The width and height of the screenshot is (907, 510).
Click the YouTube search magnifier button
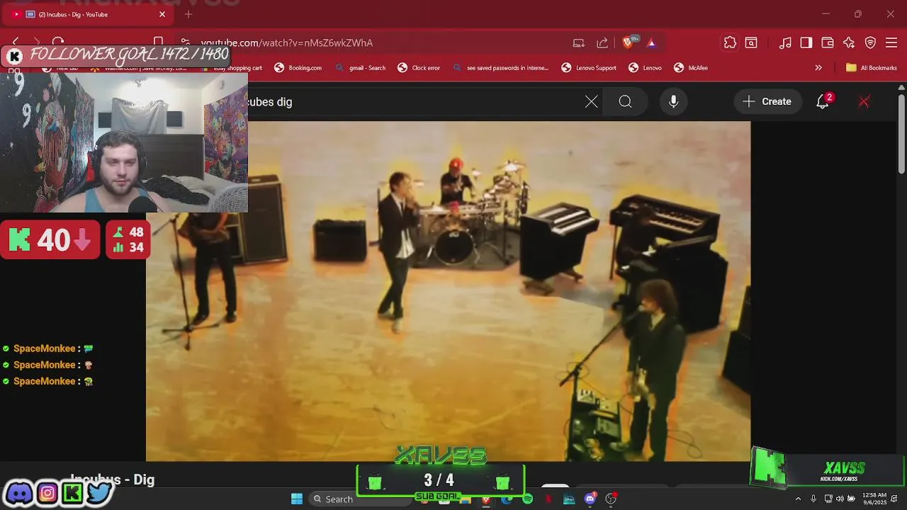(x=625, y=101)
